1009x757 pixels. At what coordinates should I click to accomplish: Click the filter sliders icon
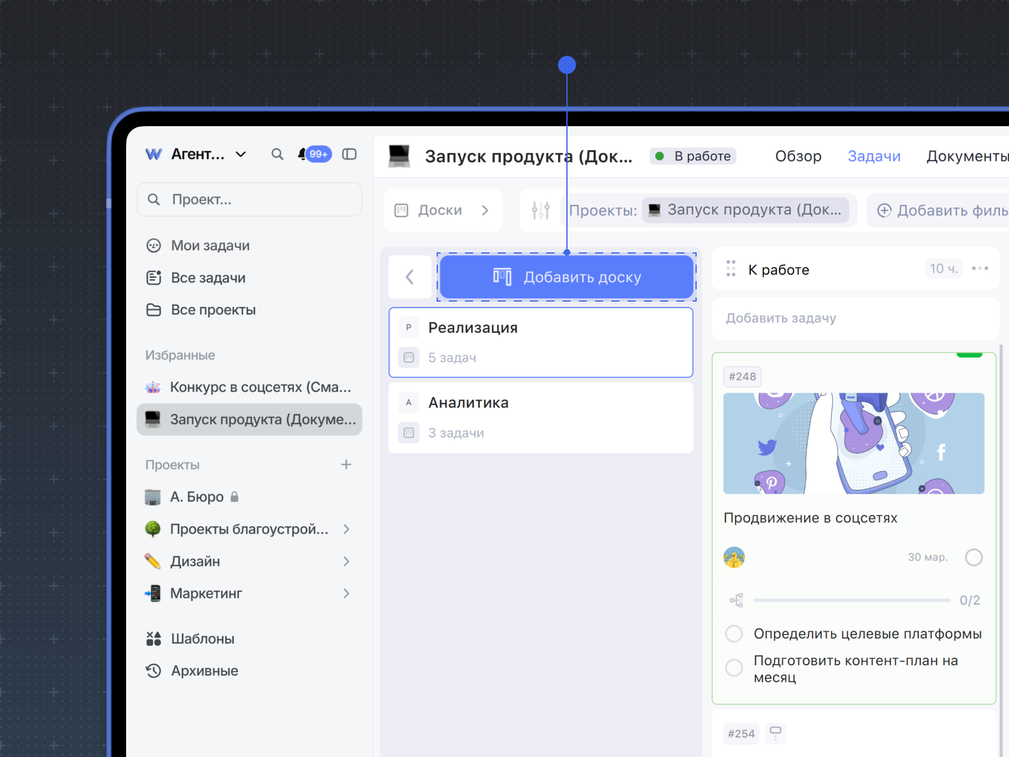541,210
